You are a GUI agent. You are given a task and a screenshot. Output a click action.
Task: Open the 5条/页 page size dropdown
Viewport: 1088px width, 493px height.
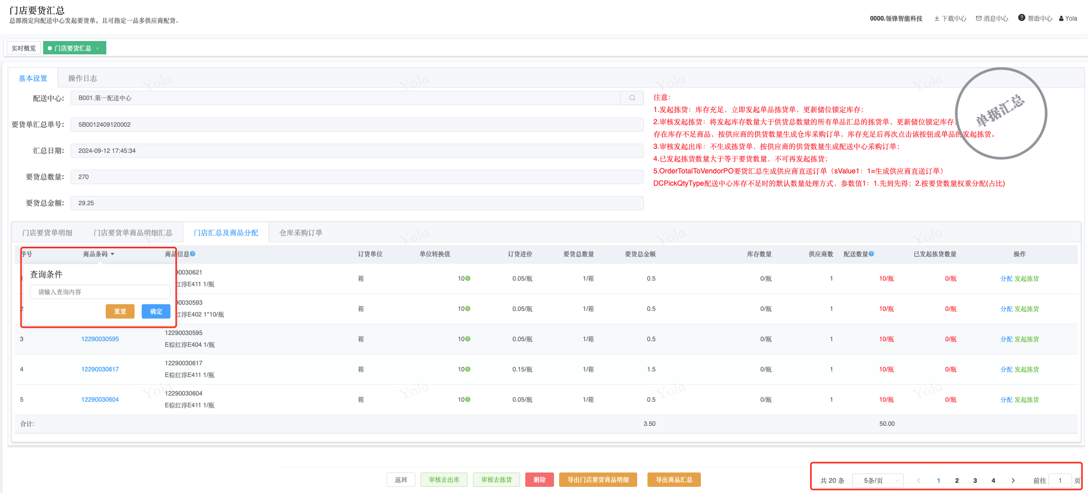pyautogui.click(x=877, y=481)
